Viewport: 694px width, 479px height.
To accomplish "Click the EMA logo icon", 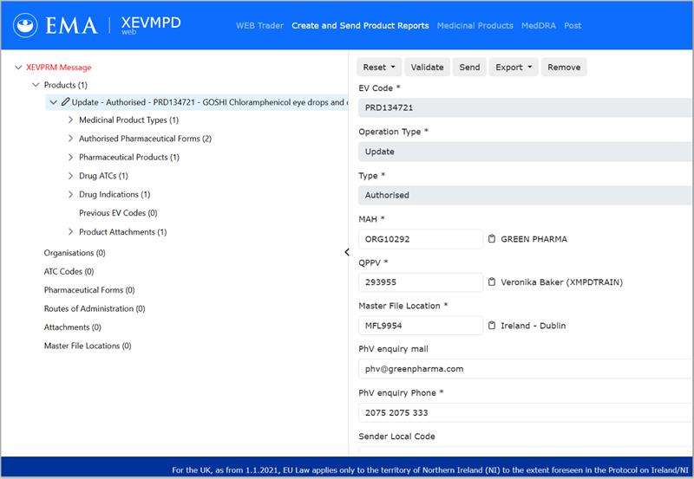I will coord(25,25).
